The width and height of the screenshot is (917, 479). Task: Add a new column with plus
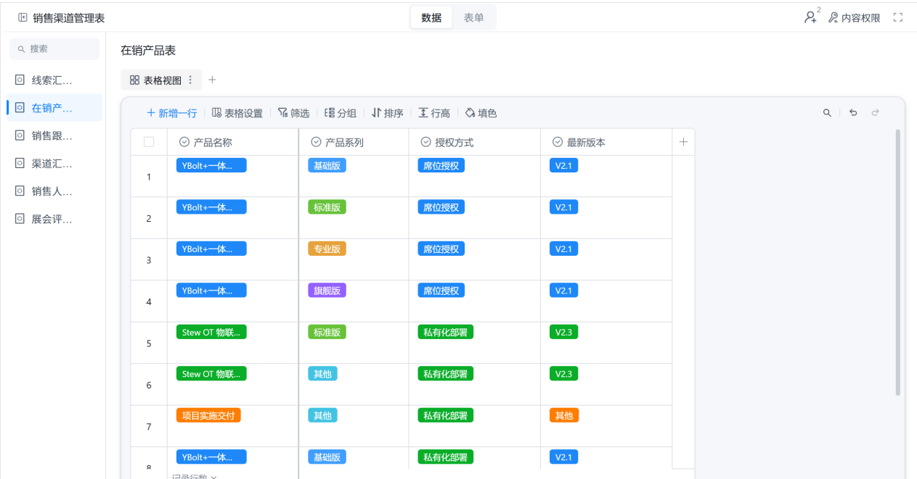[x=683, y=142]
